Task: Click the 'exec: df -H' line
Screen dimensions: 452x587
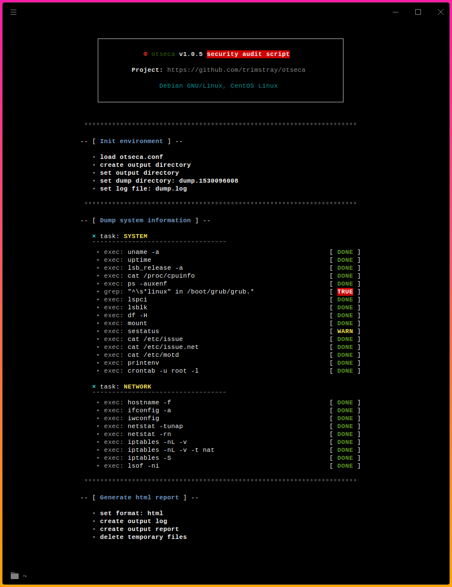Action: point(125,315)
